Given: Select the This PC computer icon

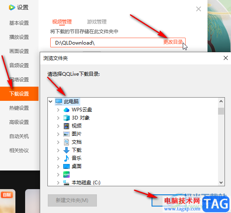Looking at the screenshot, I should tap(59, 102).
